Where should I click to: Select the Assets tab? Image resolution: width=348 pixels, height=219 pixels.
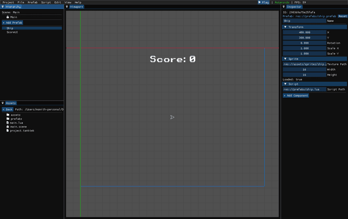(11, 103)
